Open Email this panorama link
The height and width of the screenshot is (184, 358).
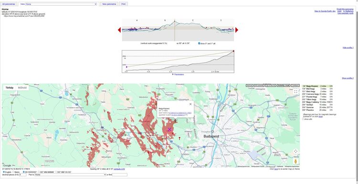(x=345, y=9)
